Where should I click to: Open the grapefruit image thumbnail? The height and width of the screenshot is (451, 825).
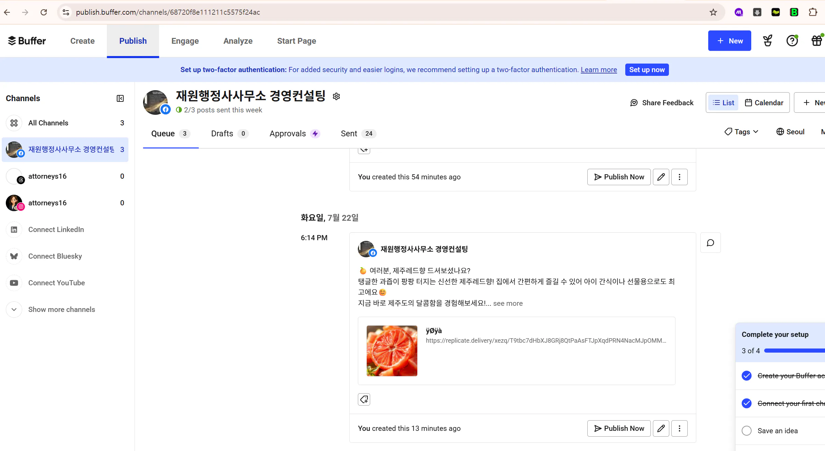point(392,351)
